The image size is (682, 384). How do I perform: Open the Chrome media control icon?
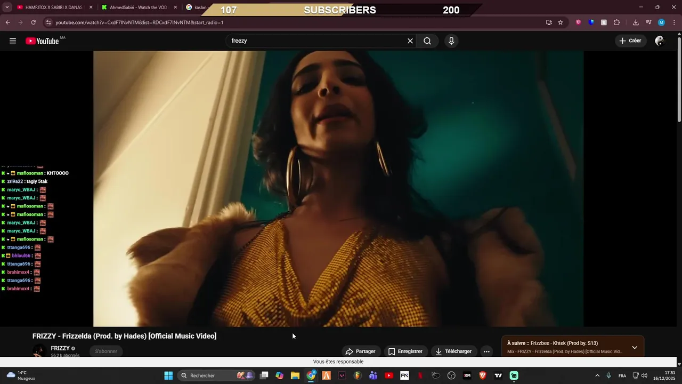click(648, 22)
